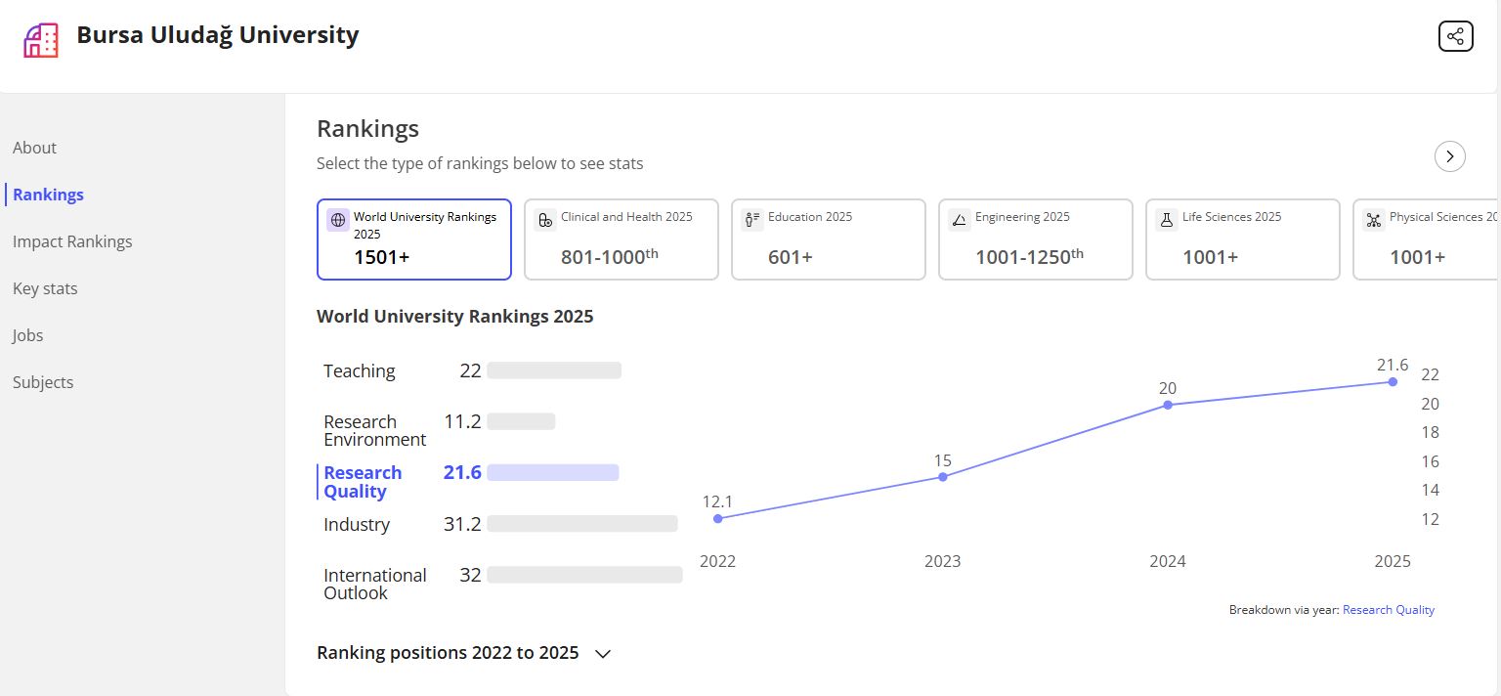Click the 801-1000th rank value
The width and height of the screenshot is (1501, 696).
[x=610, y=257]
